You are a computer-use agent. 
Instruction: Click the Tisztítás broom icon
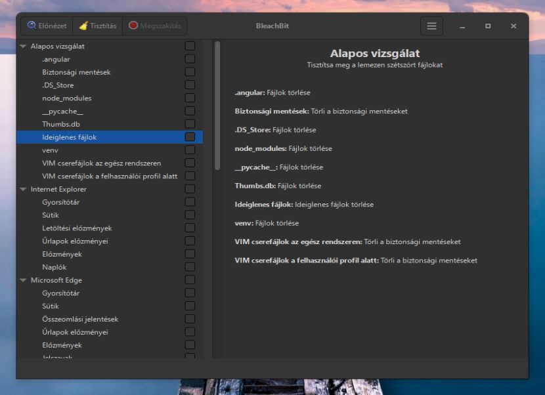[83, 26]
